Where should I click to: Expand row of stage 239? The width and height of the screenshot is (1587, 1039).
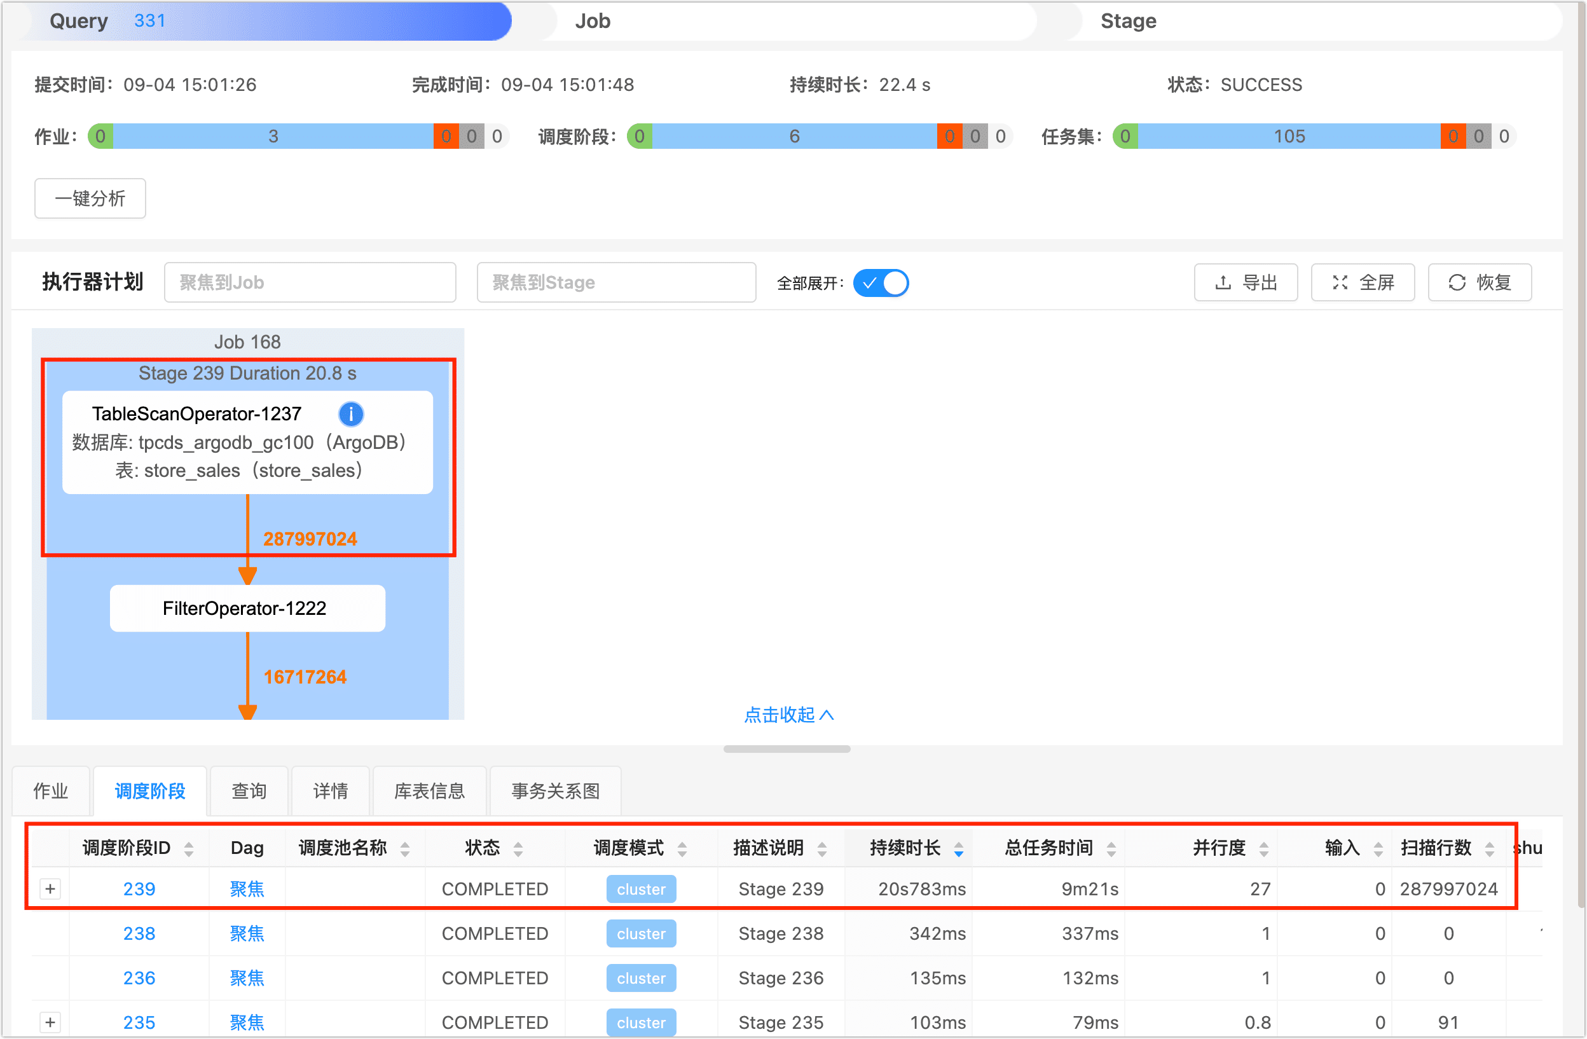(50, 889)
